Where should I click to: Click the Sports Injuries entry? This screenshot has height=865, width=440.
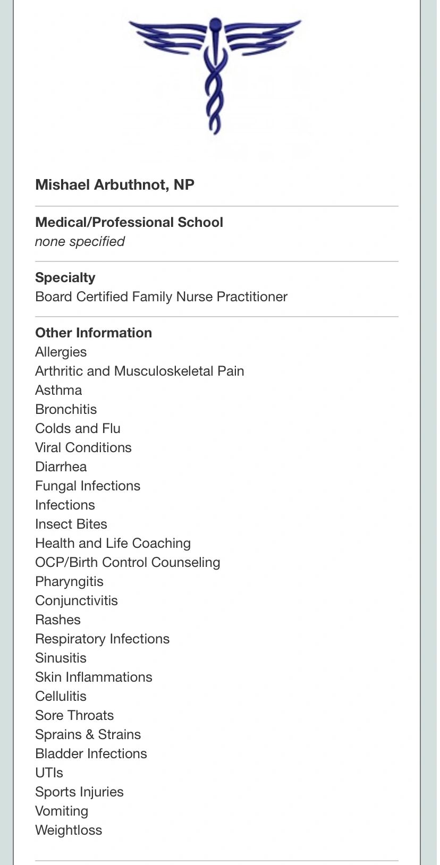[79, 792]
